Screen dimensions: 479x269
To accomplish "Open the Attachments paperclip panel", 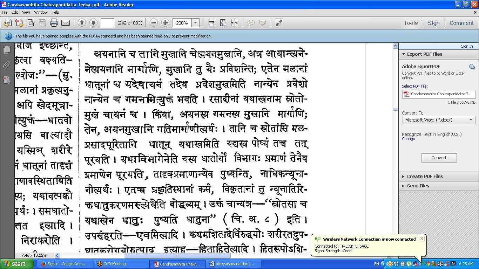I will [7, 65].
